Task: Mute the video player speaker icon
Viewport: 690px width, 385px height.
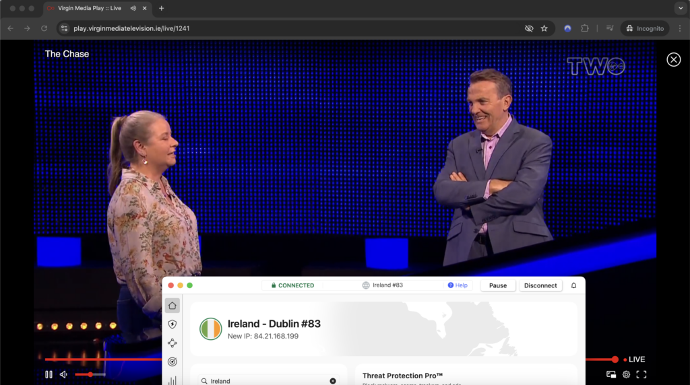Action: tap(64, 374)
